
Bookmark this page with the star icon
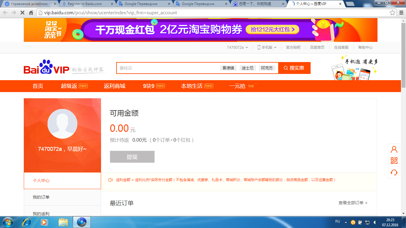click(393, 13)
